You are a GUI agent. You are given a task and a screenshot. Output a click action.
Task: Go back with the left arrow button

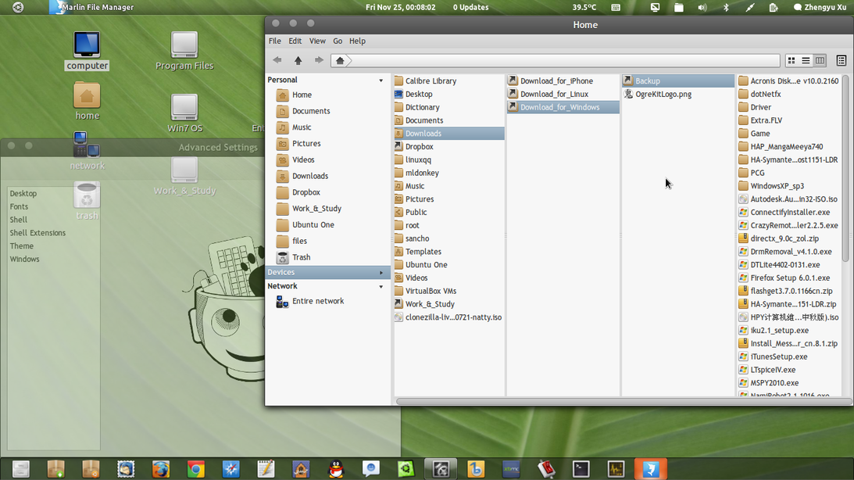coord(277,60)
